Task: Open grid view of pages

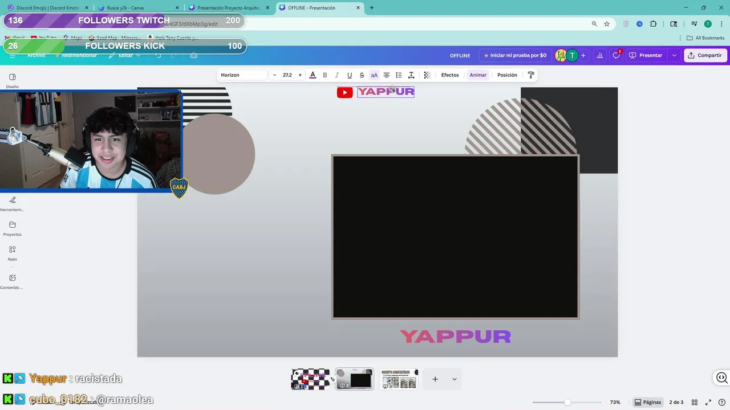Action: point(695,403)
